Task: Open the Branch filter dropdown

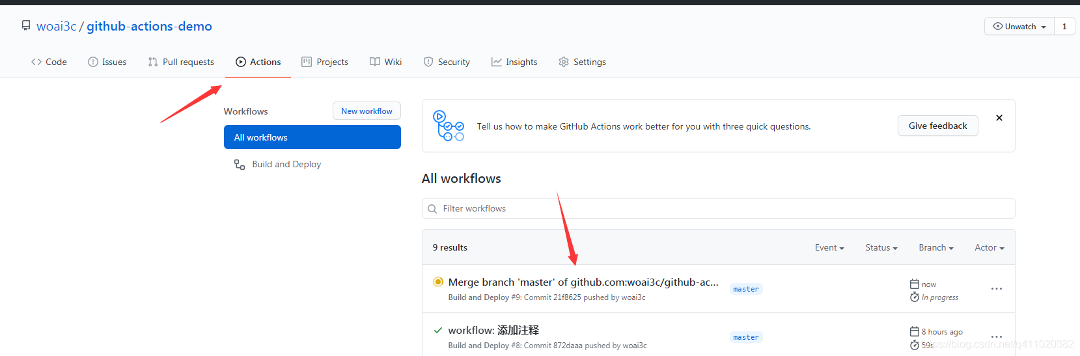Action: [936, 247]
